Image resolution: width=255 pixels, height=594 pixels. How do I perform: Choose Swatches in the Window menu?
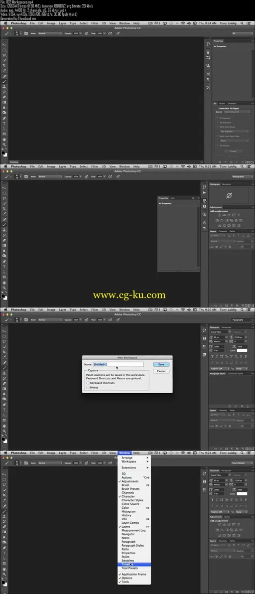(134, 561)
